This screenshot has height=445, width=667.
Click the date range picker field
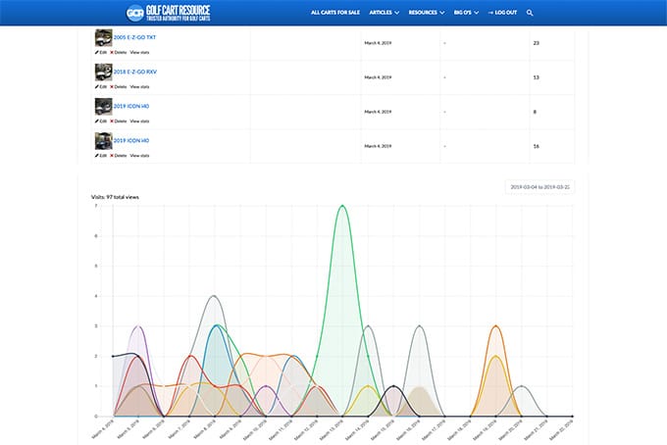coord(539,186)
